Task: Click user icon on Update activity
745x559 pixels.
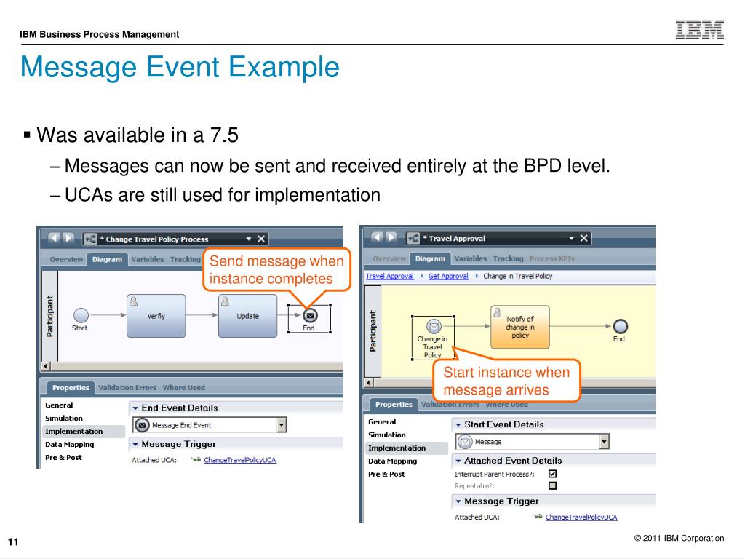Action: click(226, 301)
